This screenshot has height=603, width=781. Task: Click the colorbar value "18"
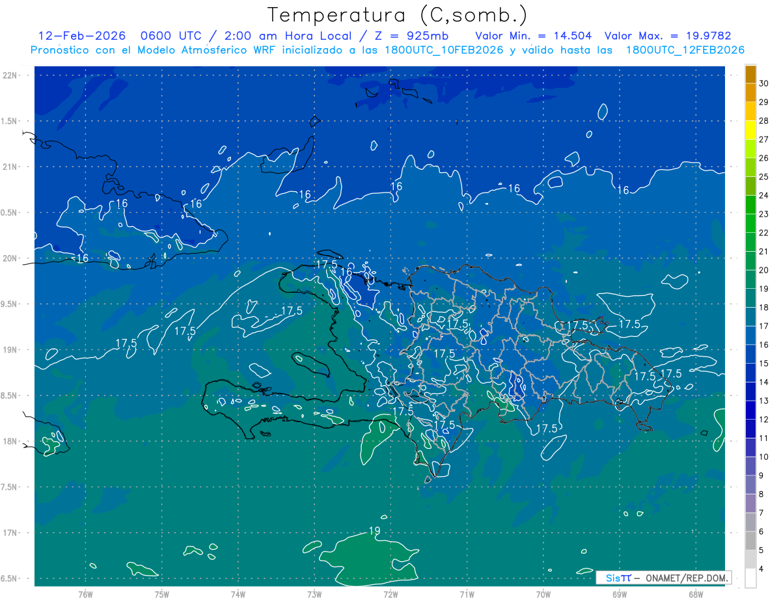point(764,308)
